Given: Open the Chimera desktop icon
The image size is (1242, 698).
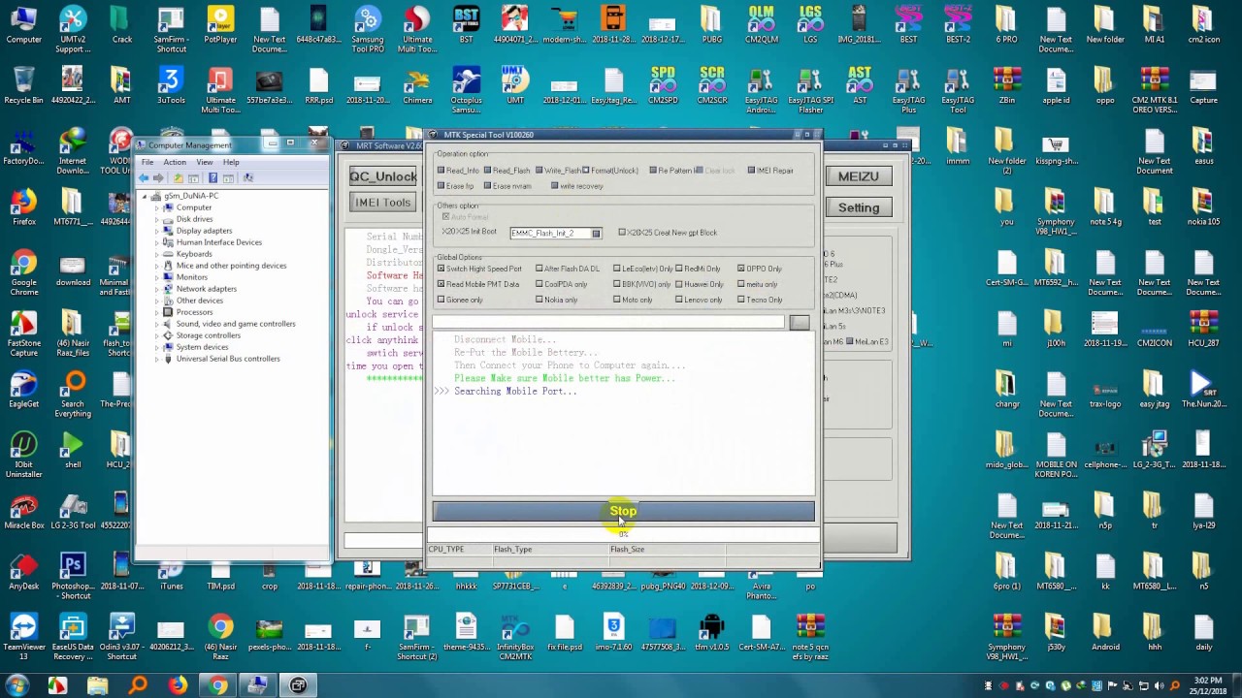Looking at the screenshot, I should coord(417,85).
